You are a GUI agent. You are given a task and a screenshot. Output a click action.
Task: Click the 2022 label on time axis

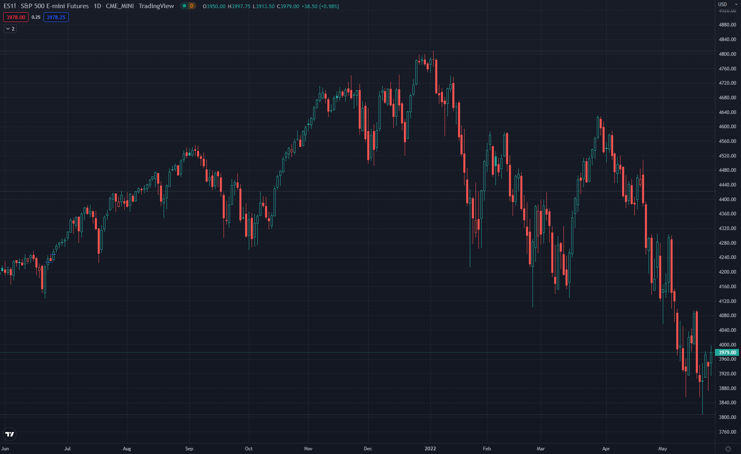click(430, 449)
